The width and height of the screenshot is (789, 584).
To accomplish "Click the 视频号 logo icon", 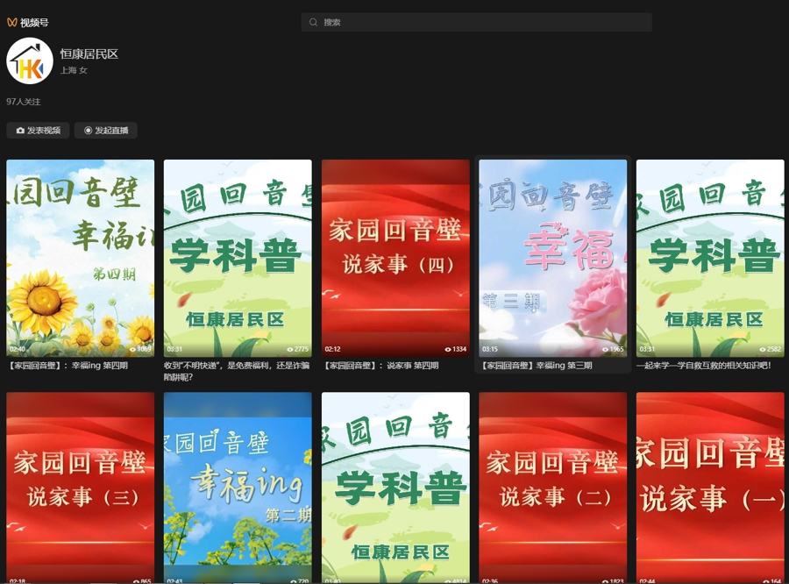I will (x=11, y=23).
